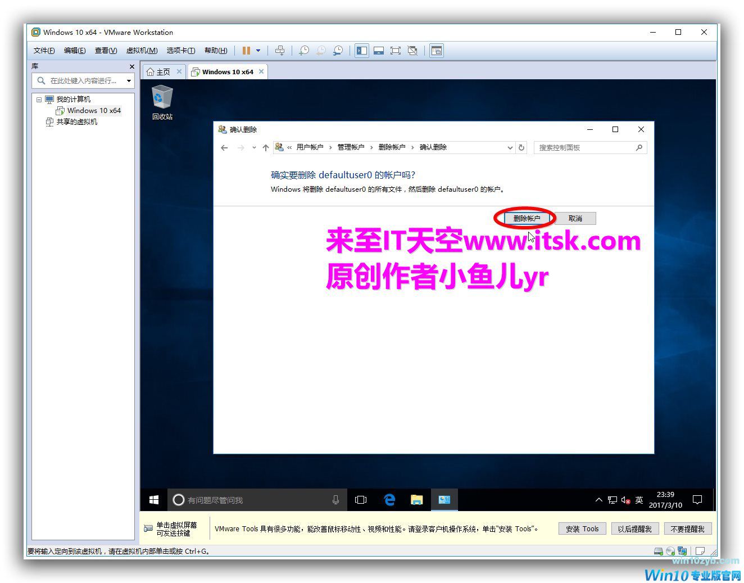
Task: Open the 帮助 menu
Action: click(x=216, y=51)
